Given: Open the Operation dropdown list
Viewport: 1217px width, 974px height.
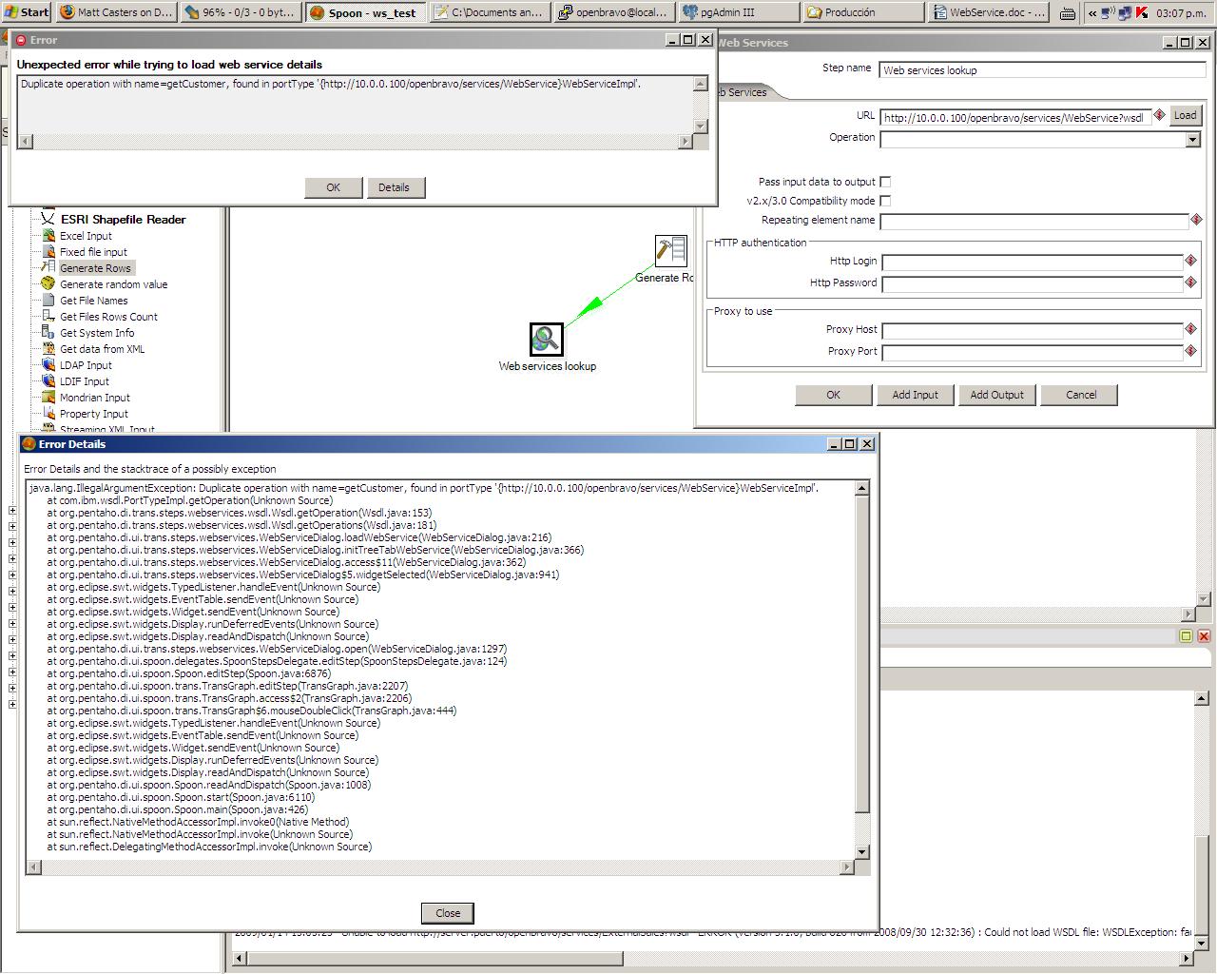Looking at the screenshot, I should 1192,140.
